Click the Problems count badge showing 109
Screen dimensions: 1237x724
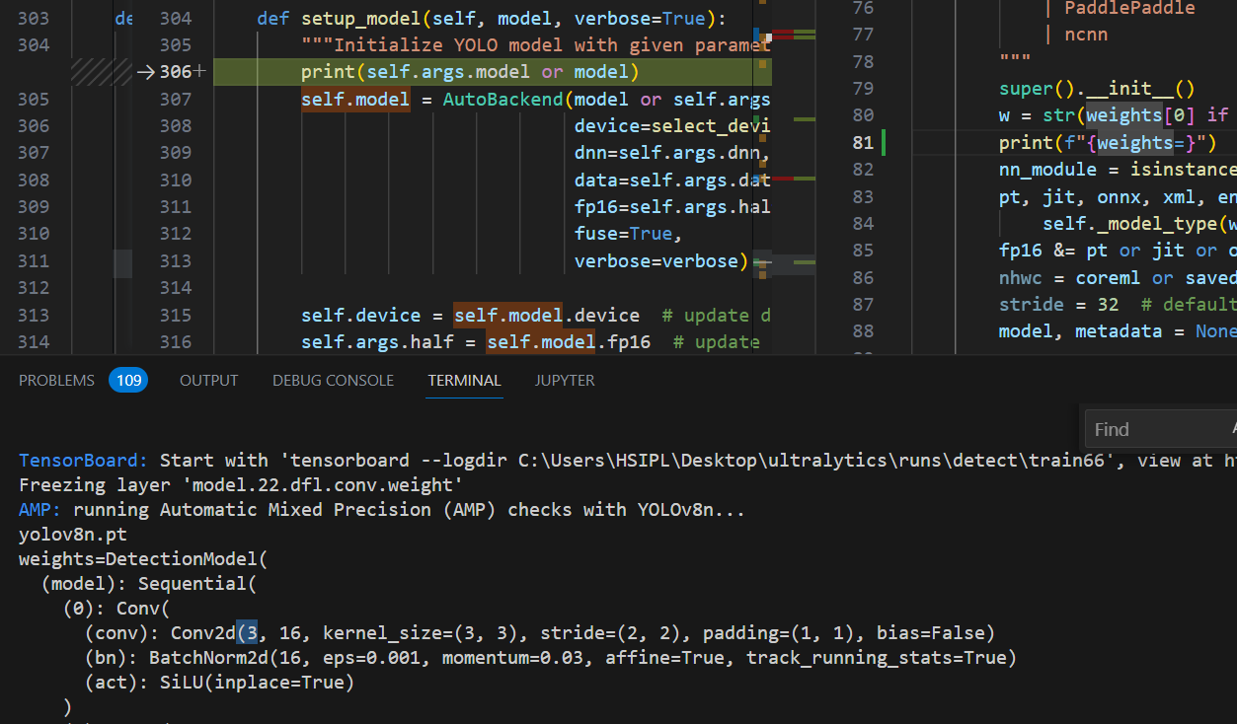pos(128,379)
